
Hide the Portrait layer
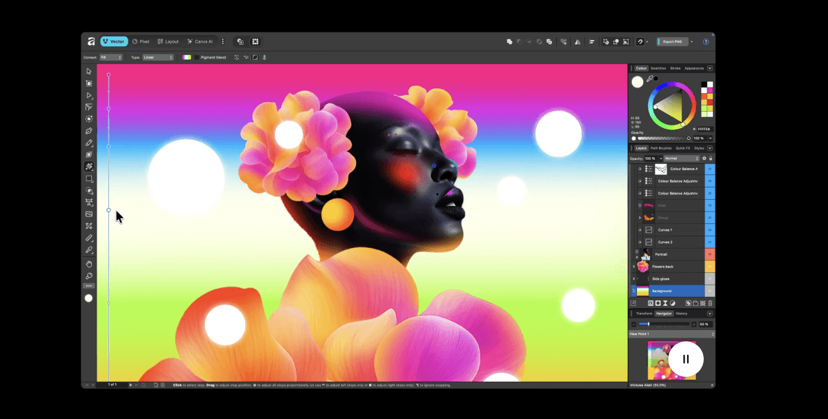(x=709, y=254)
